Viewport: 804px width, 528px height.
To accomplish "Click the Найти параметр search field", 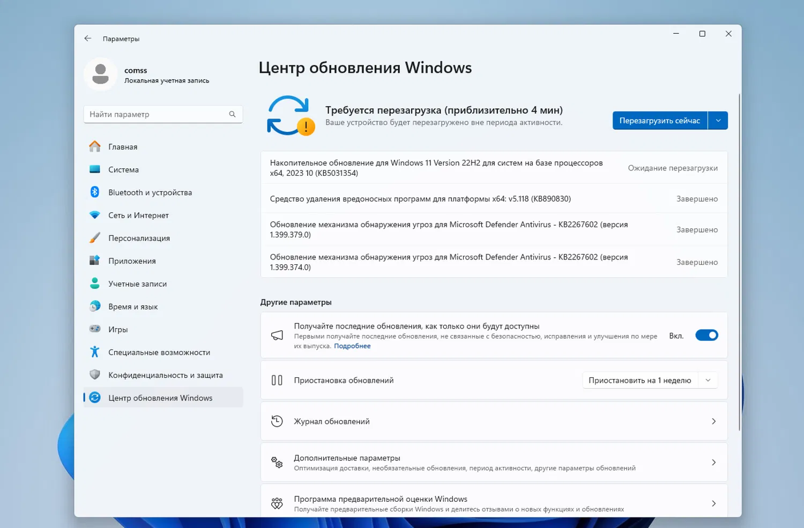I will coord(163,114).
